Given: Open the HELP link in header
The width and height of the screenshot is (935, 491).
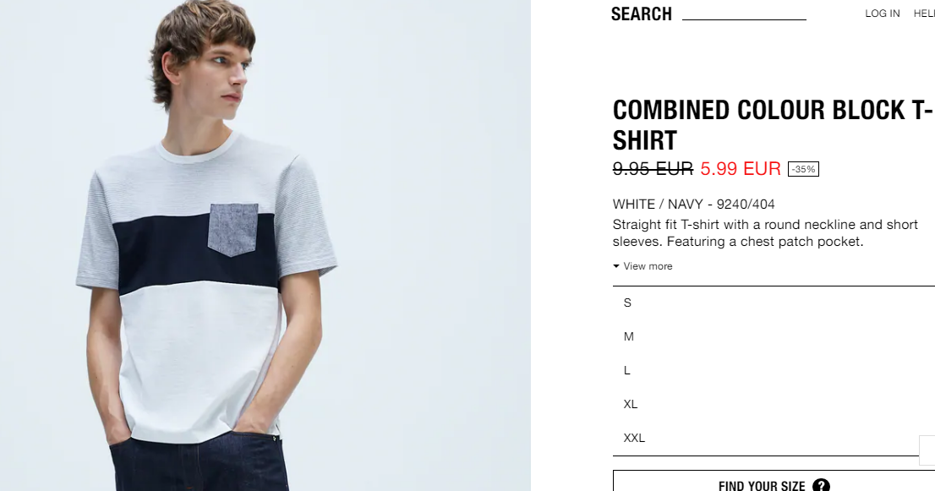Looking at the screenshot, I should (x=924, y=14).
